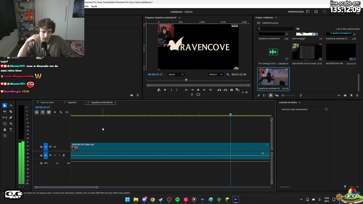Click the Mark Out bracket button
The height and width of the screenshot is (204, 363).
click(177, 90)
